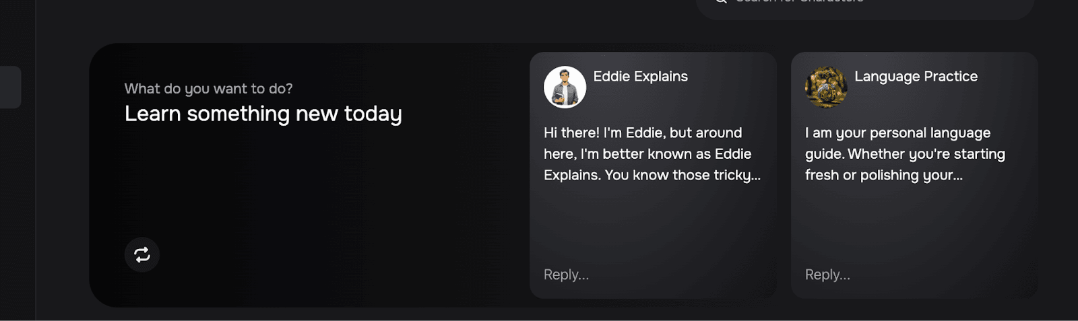The height and width of the screenshot is (321, 1078).
Task: Click the ellipsis ending Eddie's greeting
Action: [756, 176]
